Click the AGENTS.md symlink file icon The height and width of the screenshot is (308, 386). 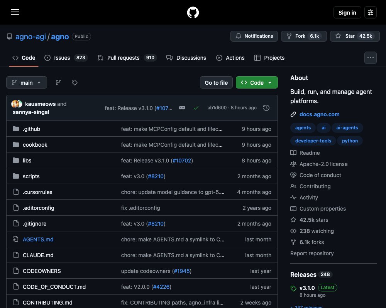16,239
